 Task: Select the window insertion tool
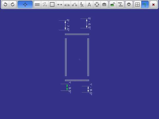(67, 4)
